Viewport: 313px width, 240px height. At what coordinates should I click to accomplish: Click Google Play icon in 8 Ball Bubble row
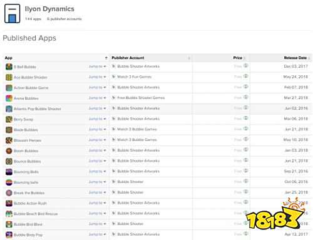coord(113,66)
